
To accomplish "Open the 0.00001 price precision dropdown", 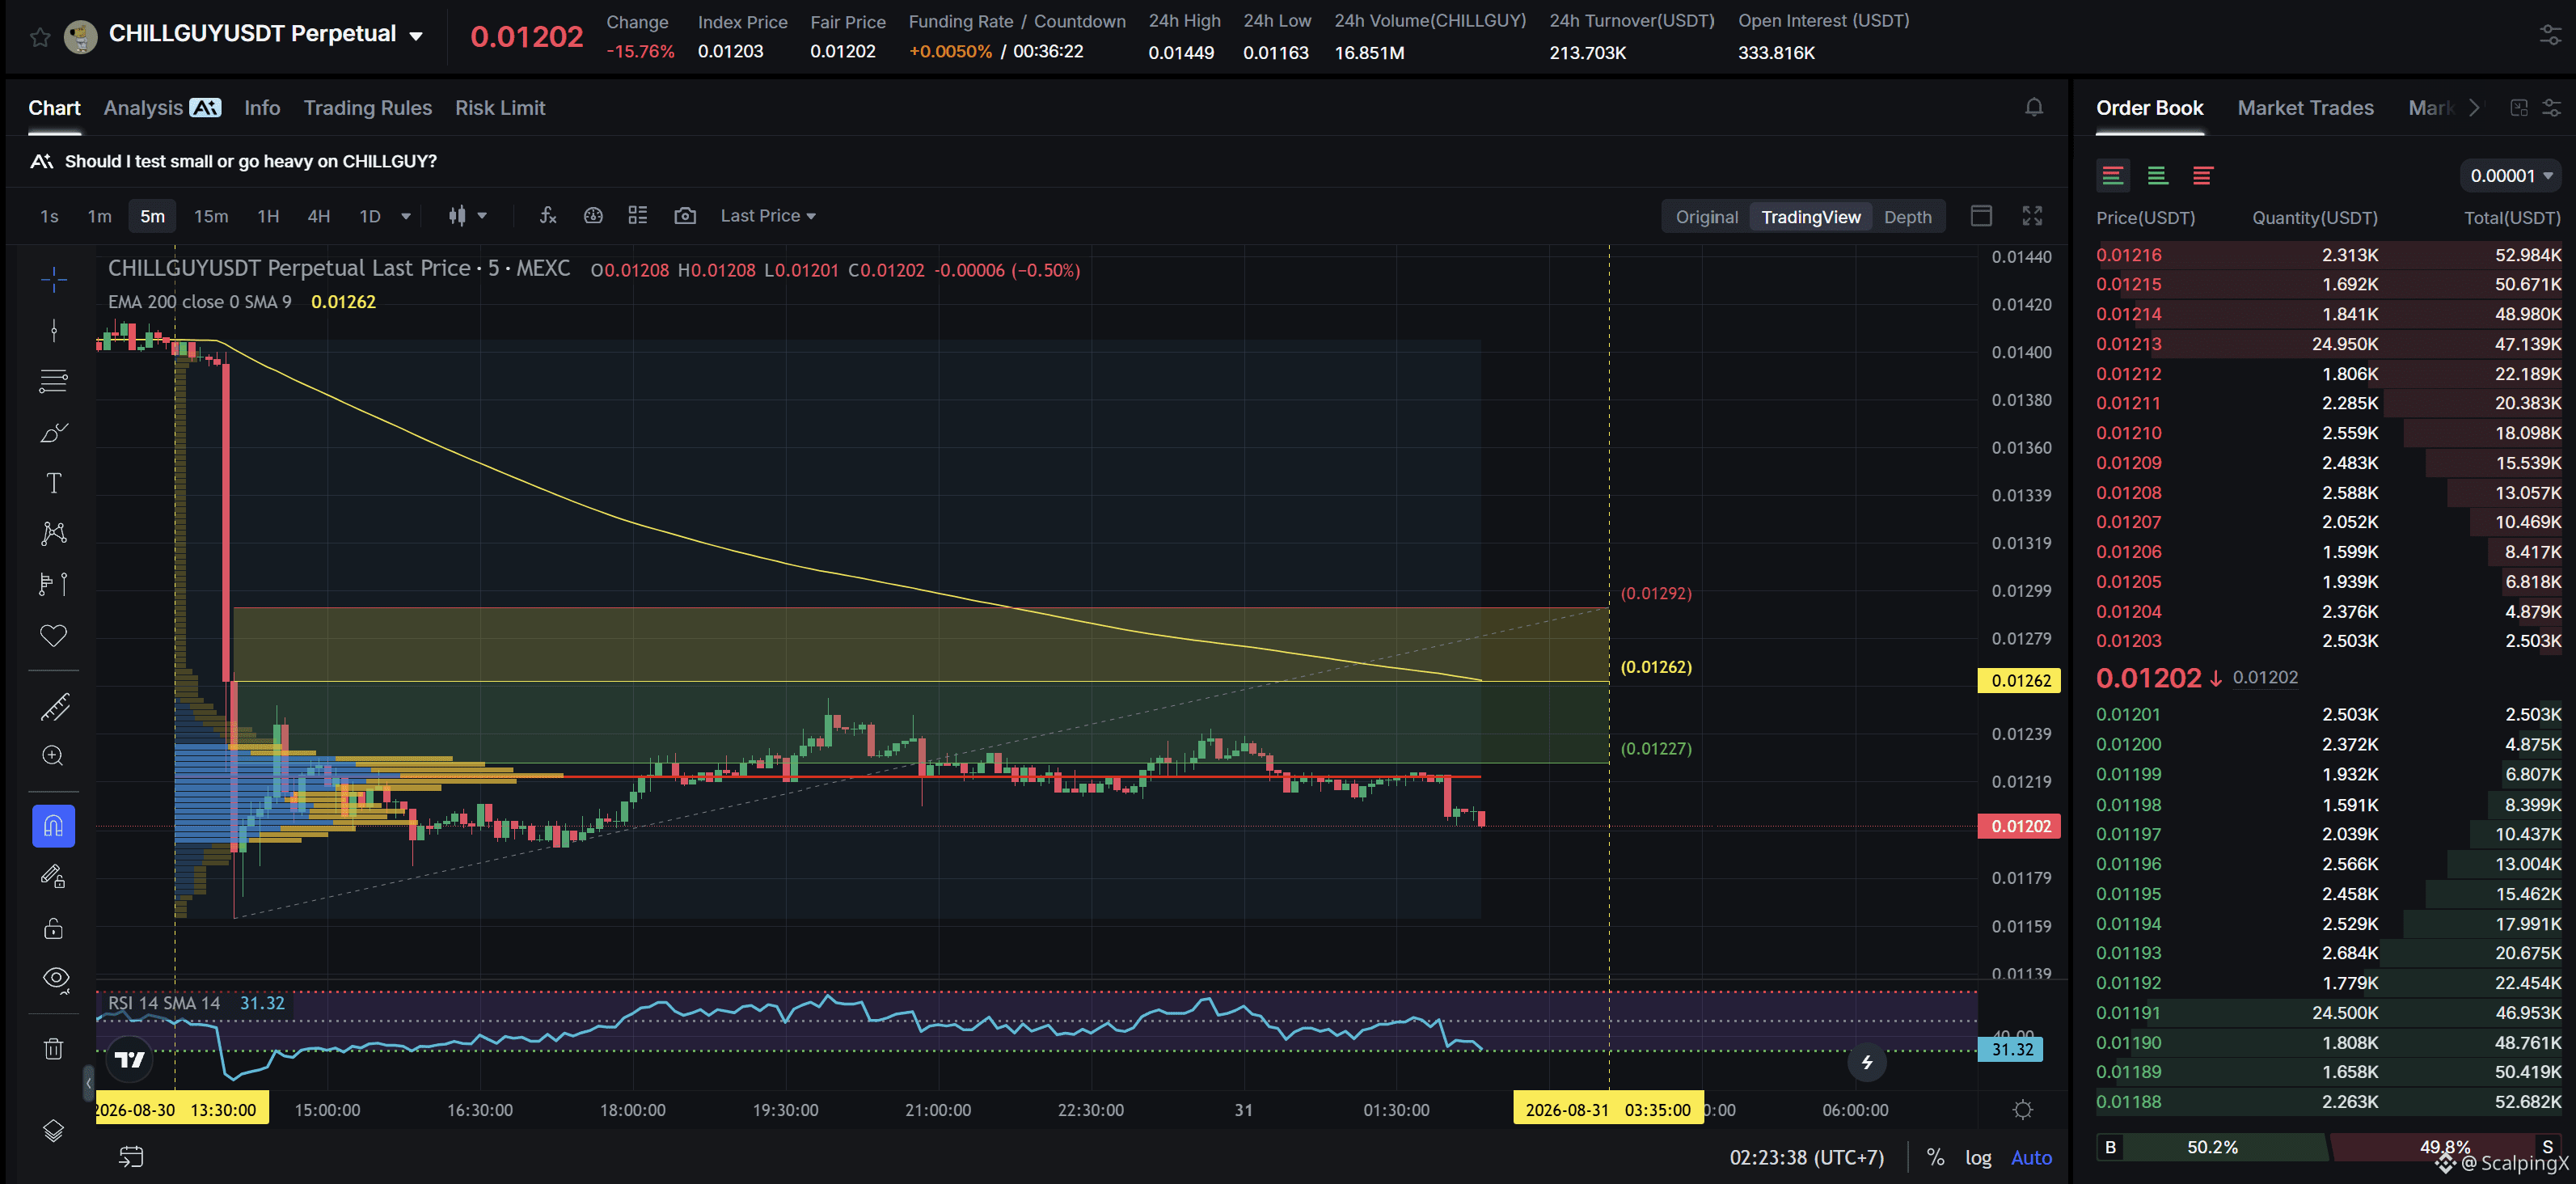I will (x=2510, y=176).
